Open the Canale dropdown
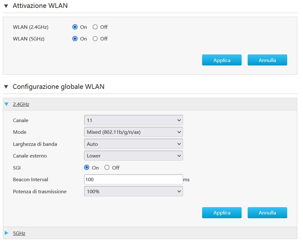The width and height of the screenshot is (303, 241). pyautogui.click(x=133, y=120)
